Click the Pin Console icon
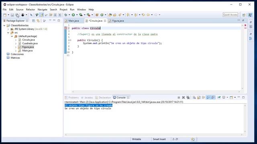This screenshot has width=257, height=144. pyautogui.click(x=219, y=98)
